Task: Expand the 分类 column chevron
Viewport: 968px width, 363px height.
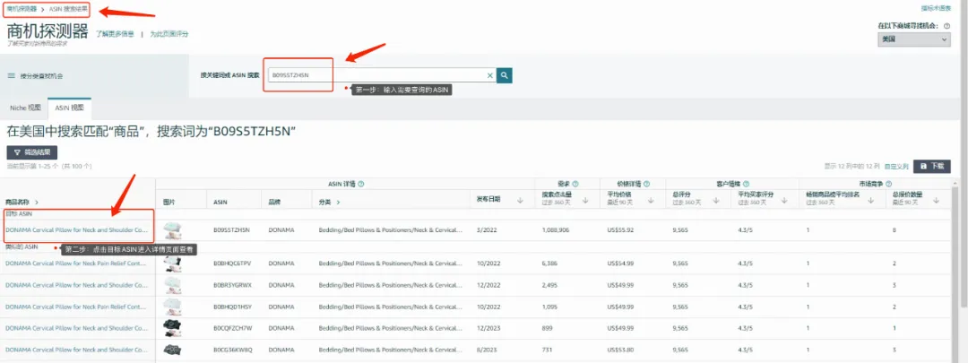Action: (x=338, y=202)
